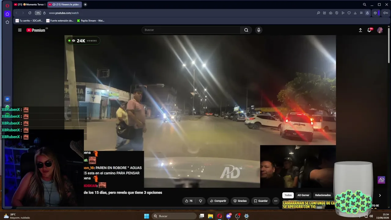Click the Compartir share button

coord(218,201)
